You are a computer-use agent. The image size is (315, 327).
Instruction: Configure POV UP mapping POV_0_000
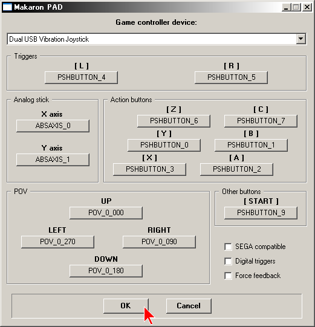pos(106,213)
